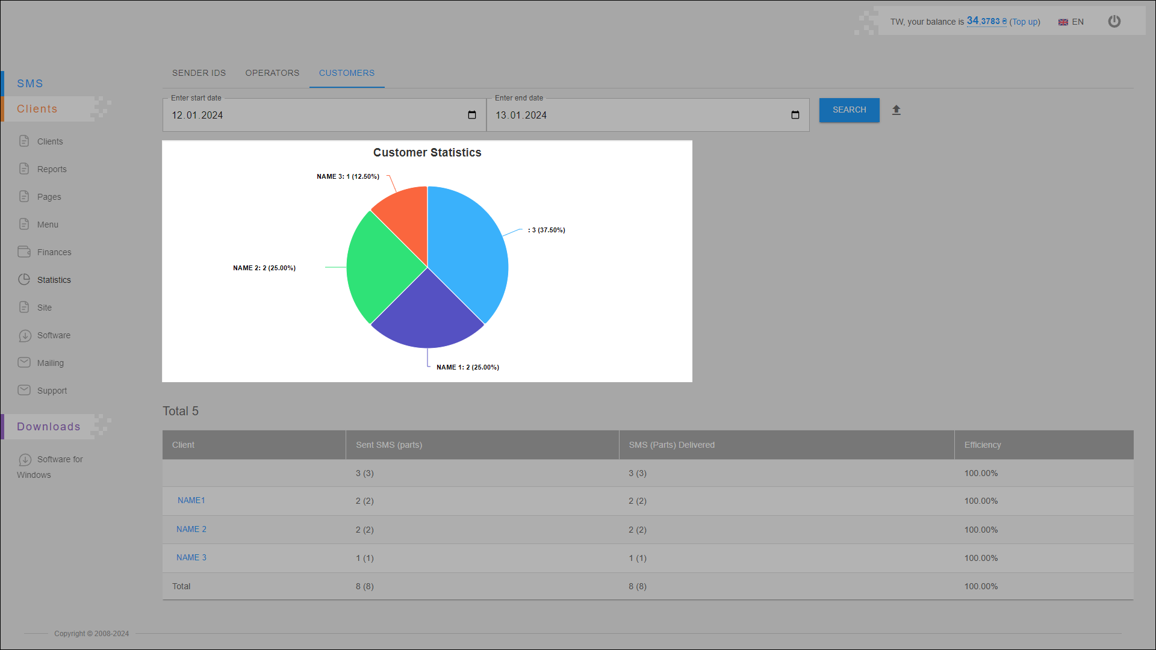Click the Software download icon in sidebar
The height and width of the screenshot is (650, 1156).
(24, 335)
